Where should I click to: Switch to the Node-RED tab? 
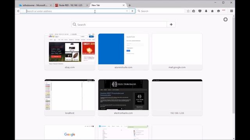point(71,5)
